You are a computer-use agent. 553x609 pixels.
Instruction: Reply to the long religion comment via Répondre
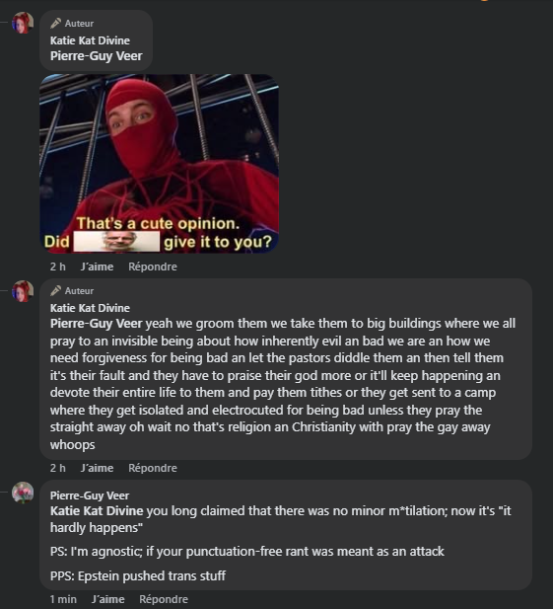(153, 468)
